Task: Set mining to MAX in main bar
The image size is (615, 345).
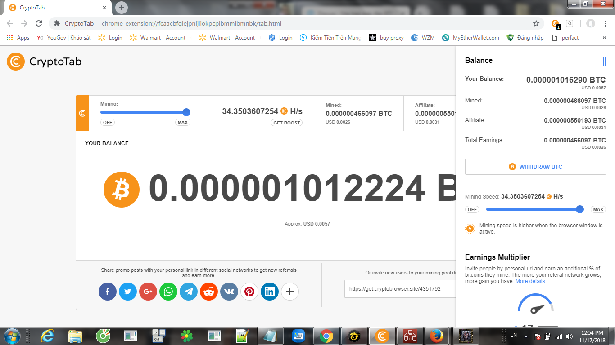Action: [x=182, y=122]
